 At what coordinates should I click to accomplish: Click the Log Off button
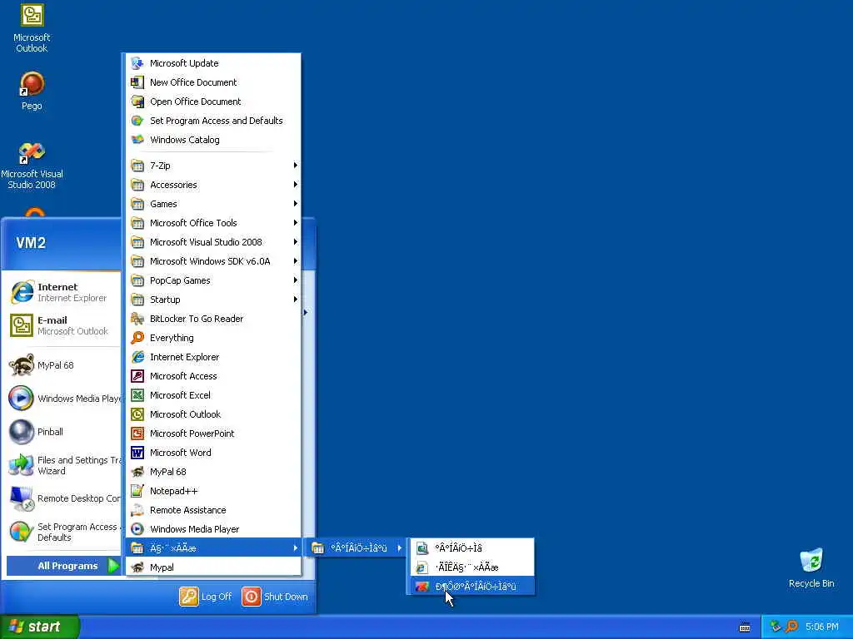(206, 597)
